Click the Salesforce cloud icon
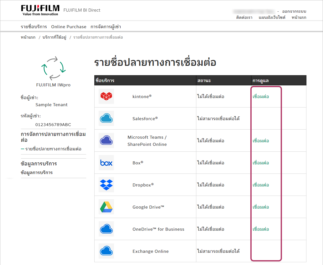Screen dimensions: 323x265 click(106, 118)
